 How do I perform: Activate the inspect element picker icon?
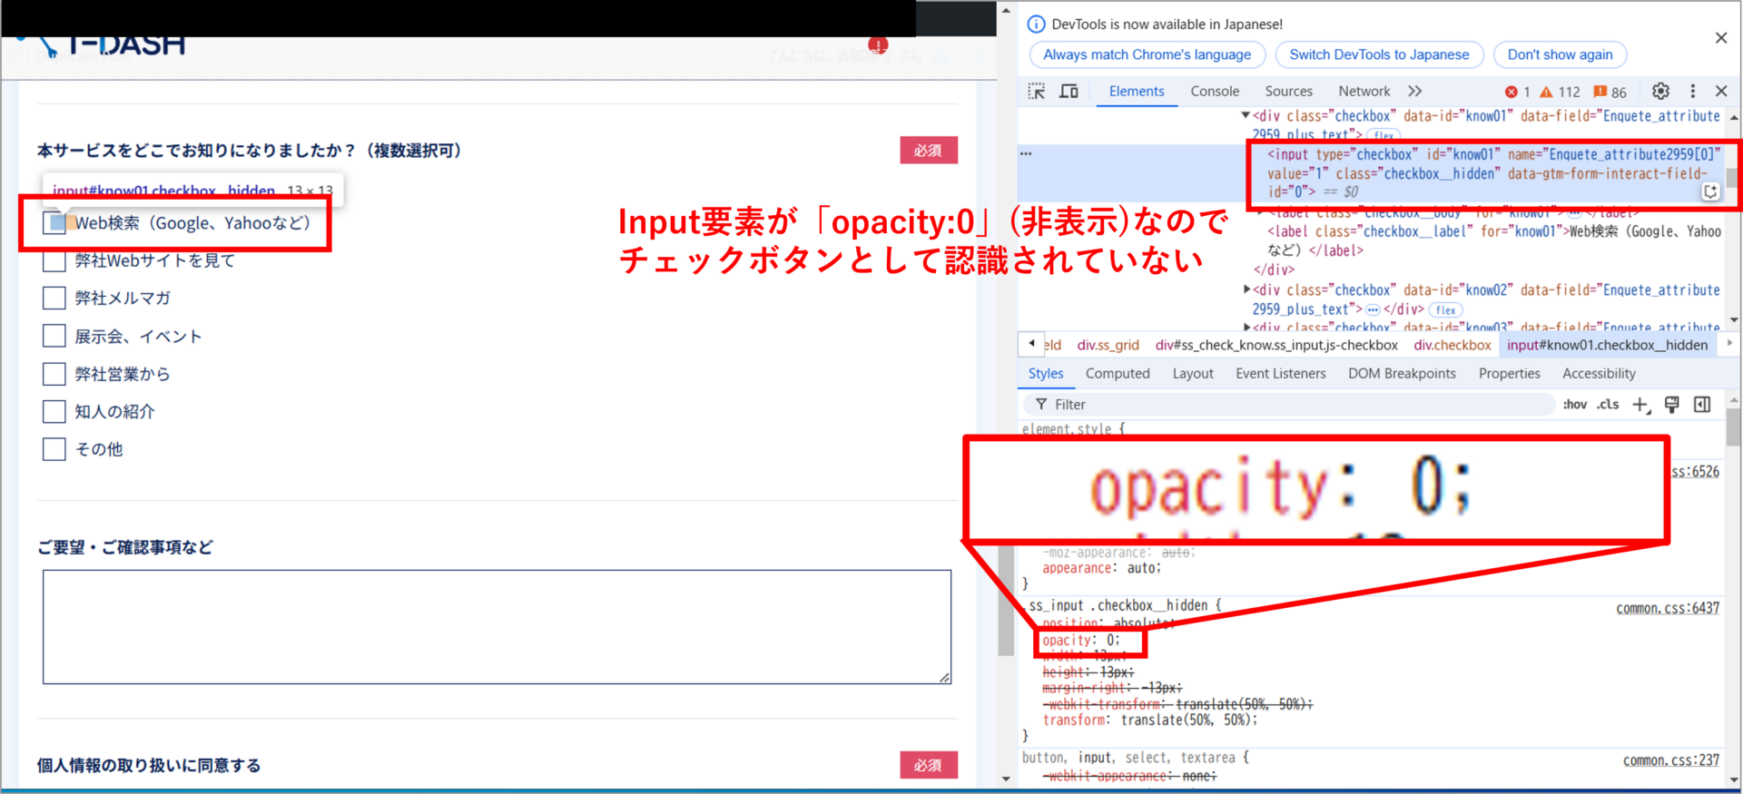[1036, 91]
